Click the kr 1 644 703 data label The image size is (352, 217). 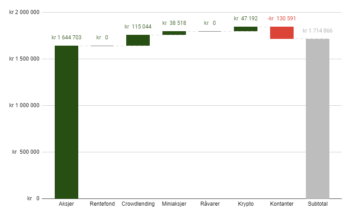click(67, 38)
